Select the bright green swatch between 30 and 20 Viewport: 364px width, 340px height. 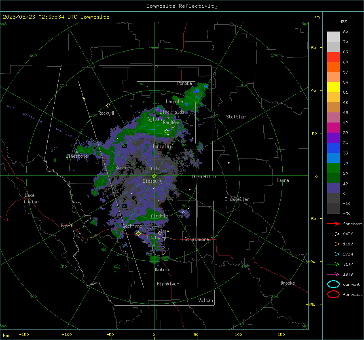coord(333,168)
